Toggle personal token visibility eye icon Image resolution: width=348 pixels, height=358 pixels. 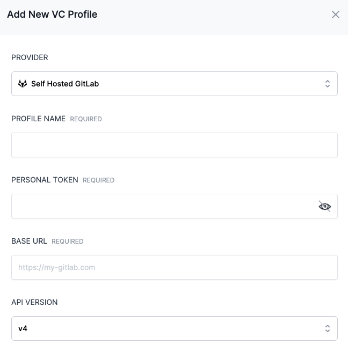324,206
